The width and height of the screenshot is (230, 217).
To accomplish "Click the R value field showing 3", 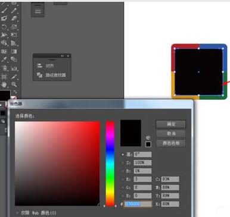I will (x=142, y=179).
